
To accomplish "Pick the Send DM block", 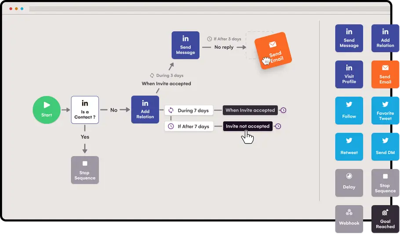I will coord(385,147).
